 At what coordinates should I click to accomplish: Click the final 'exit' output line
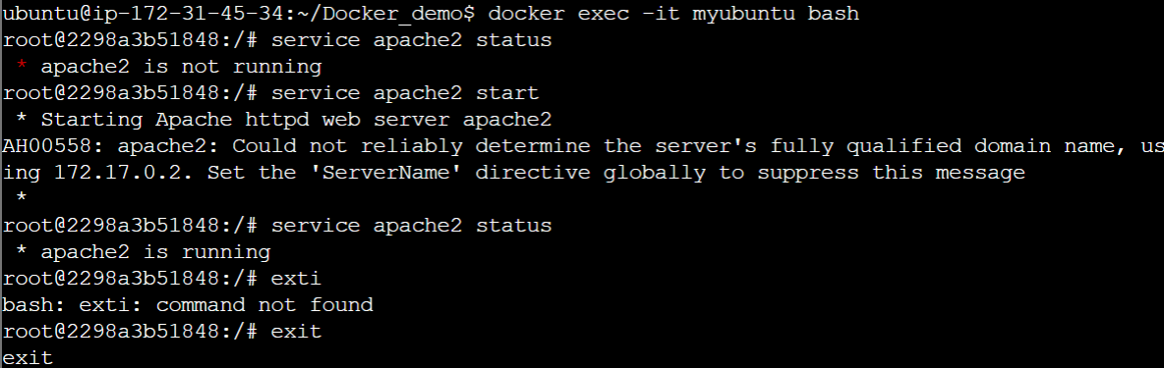(29, 358)
